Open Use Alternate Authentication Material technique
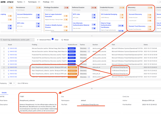This screenshot has height=114, width=161. 81,24
